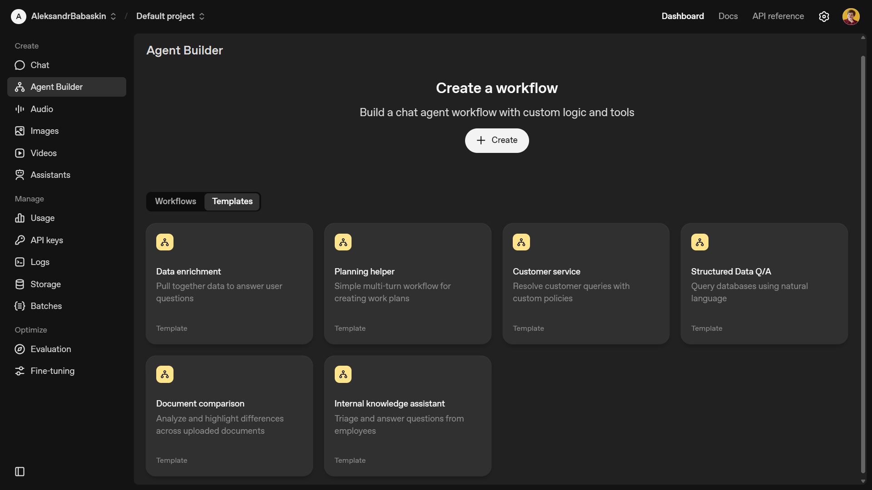The image size is (872, 490).
Task: Select the Templates tab
Action: click(x=232, y=201)
